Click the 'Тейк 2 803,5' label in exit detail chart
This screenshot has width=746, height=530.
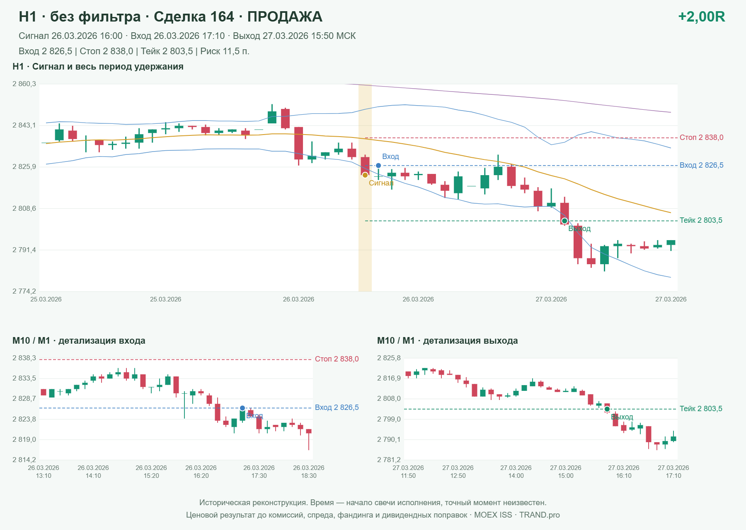[x=701, y=409]
